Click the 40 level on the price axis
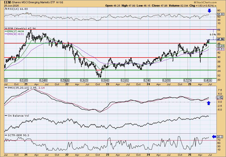Image resolution: width=226 pixels, height=157 pixels. [219, 57]
